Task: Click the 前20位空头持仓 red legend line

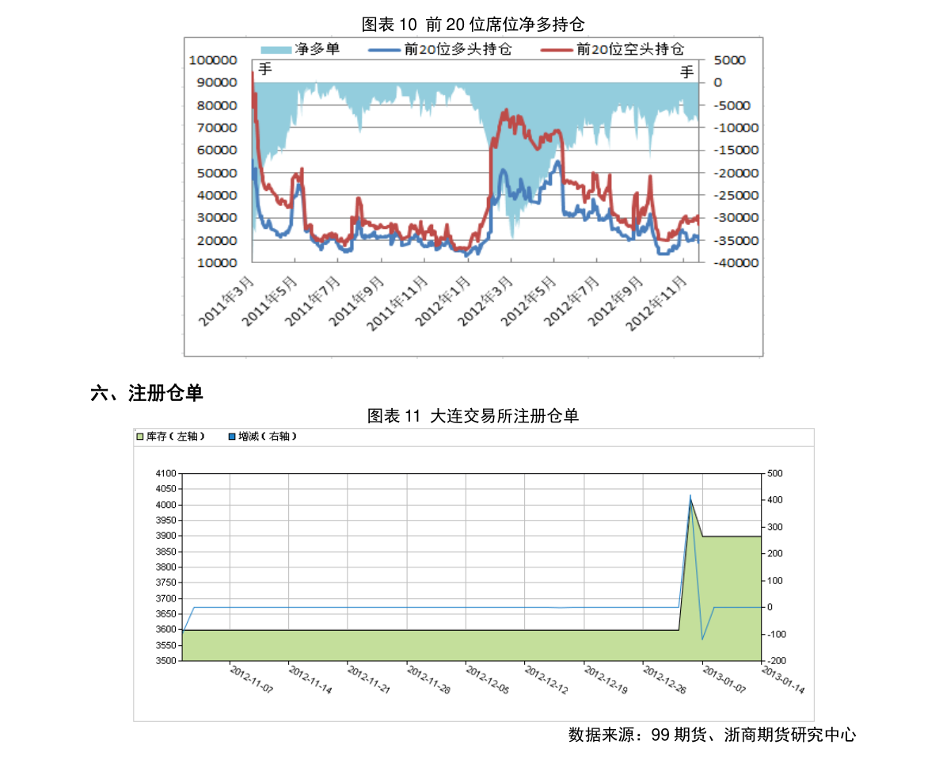Action: coord(557,49)
